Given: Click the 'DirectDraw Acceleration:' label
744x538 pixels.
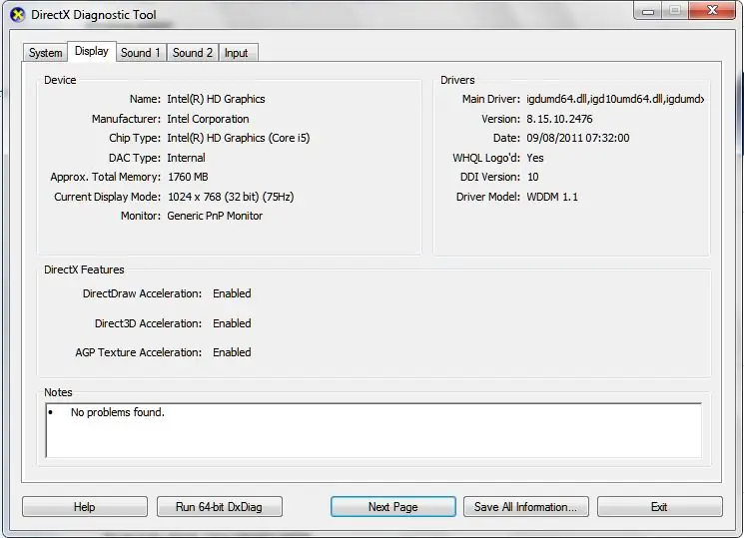Looking at the screenshot, I should [142, 293].
